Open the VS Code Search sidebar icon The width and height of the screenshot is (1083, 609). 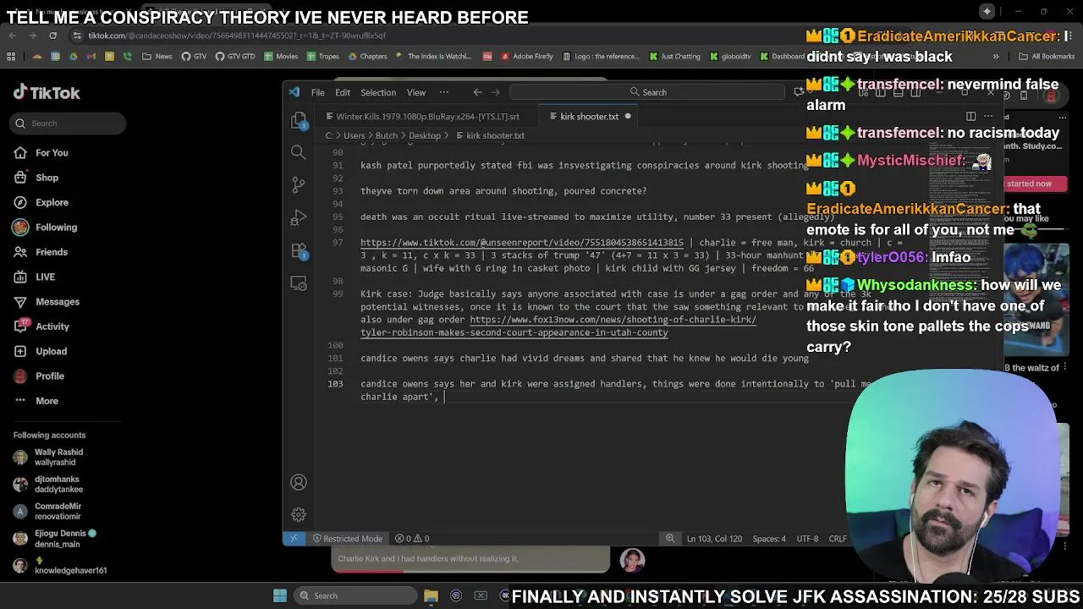pyautogui.click(x=299, y=152)
